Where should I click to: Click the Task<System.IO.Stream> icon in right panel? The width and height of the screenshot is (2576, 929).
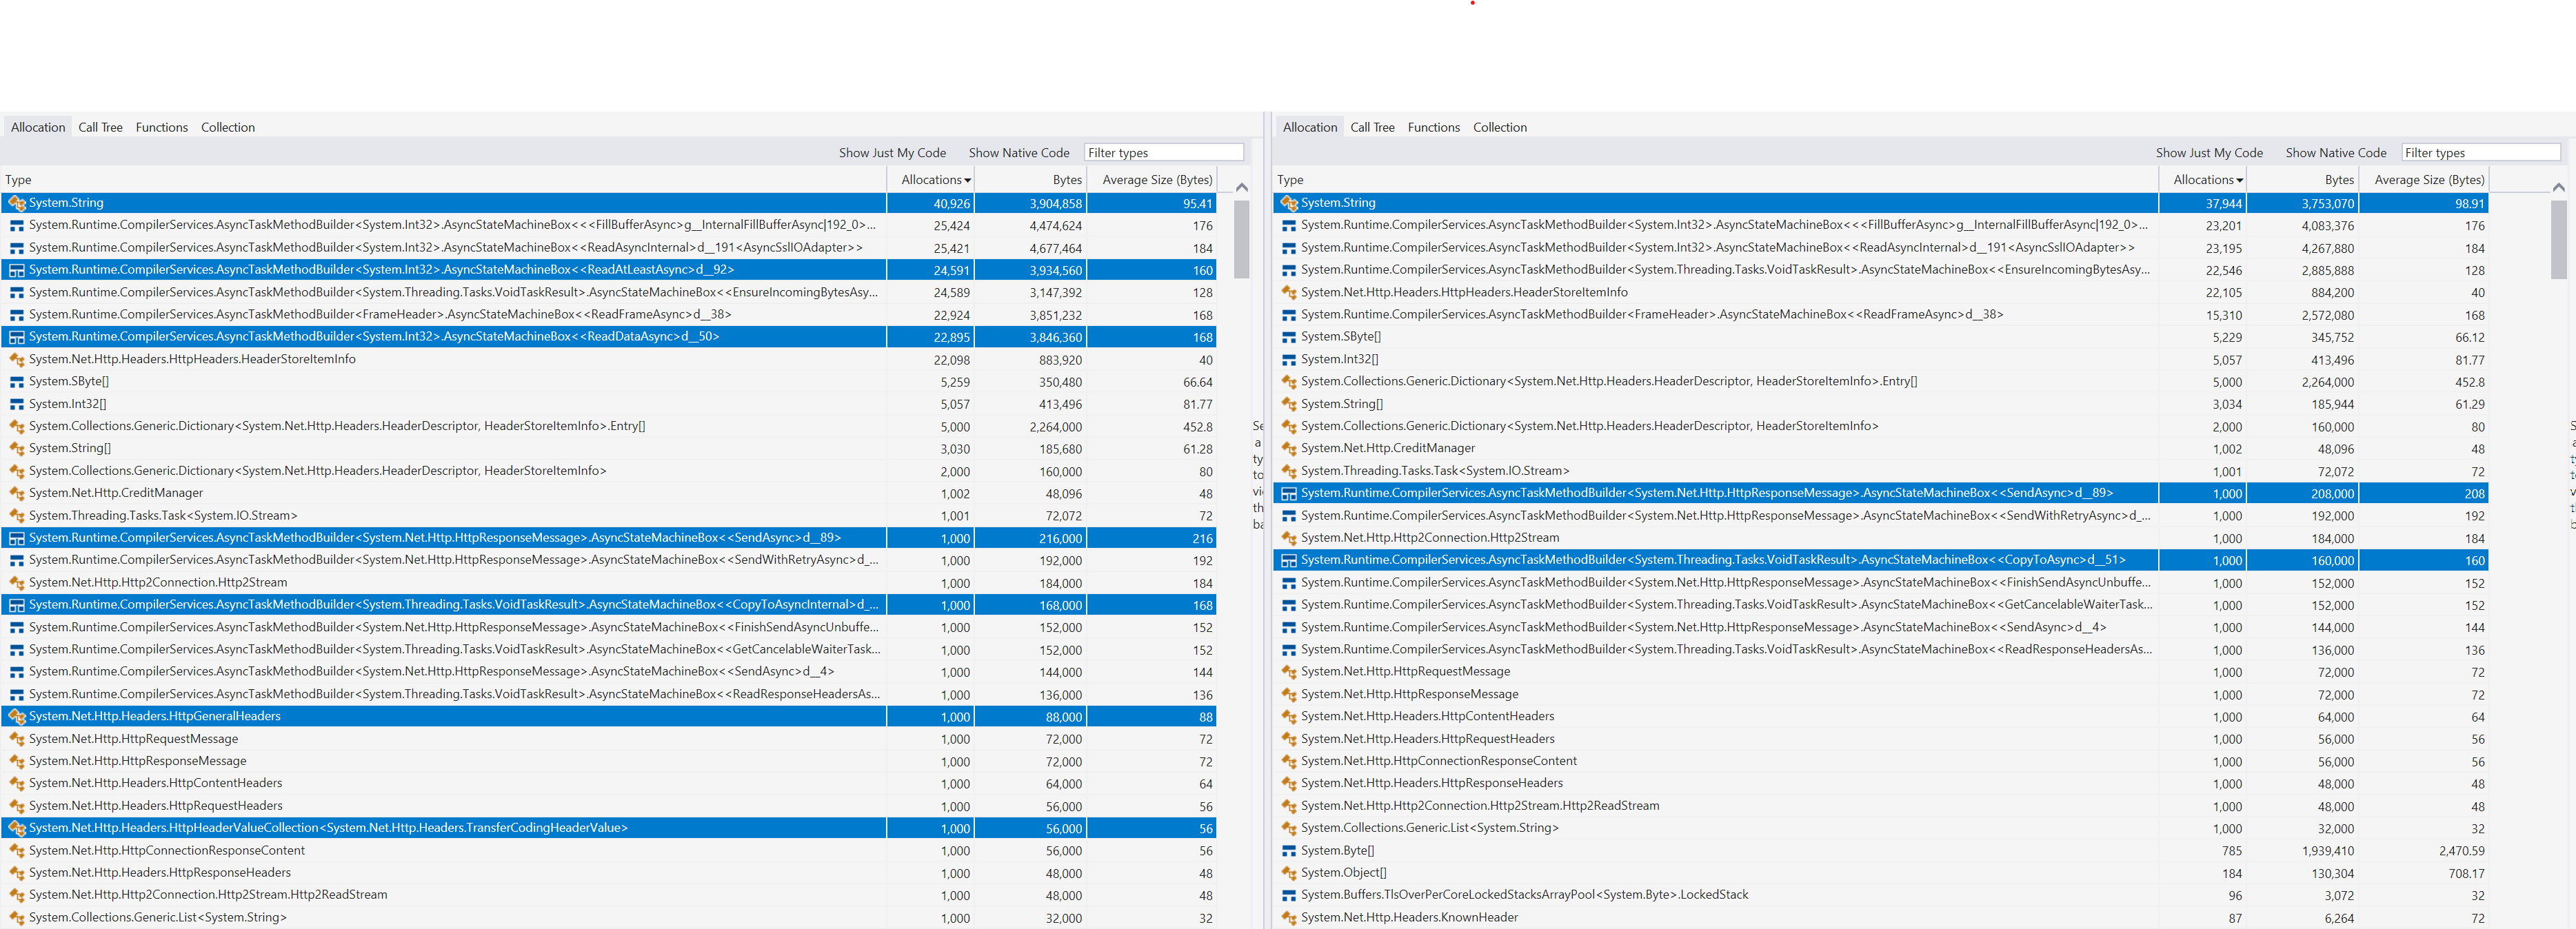coord(1289,471)
